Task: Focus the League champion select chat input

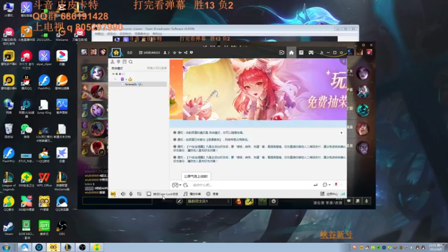Action: click(x=117, y=201)
